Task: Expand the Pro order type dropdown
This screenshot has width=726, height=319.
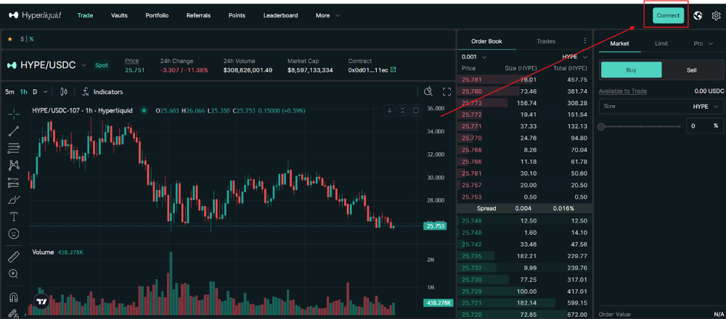Action: 703,43
